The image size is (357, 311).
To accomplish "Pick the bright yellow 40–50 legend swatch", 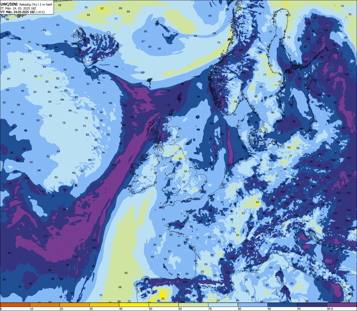I will [134, 305].
